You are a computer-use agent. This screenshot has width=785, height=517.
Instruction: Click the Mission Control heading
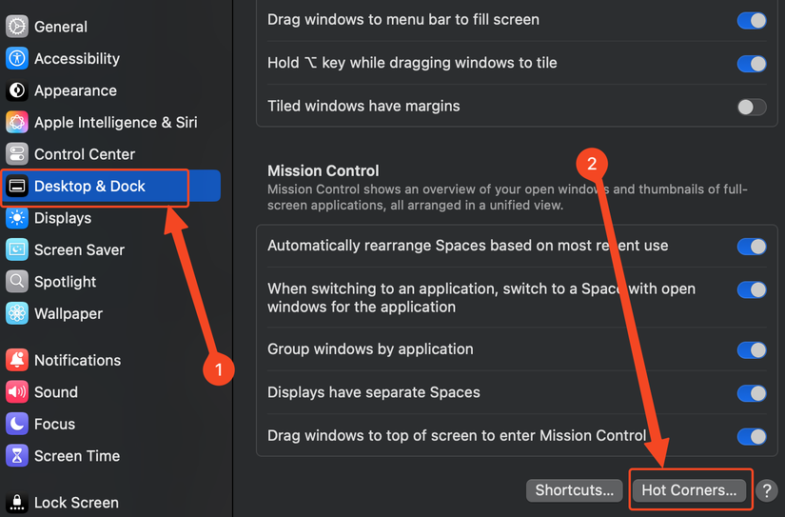(323, 170)
